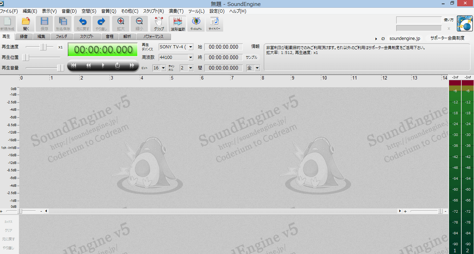The height and width of the screenshot is (254, 474).
Task: Open the その他(C) menu
Action: [130, 11]
